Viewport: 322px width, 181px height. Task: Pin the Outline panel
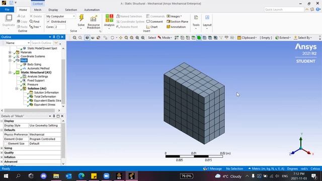point(54,37)
